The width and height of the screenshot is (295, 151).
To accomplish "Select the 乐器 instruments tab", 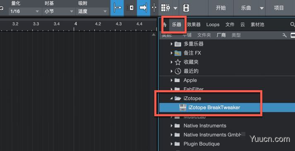I will pos(177,24).
